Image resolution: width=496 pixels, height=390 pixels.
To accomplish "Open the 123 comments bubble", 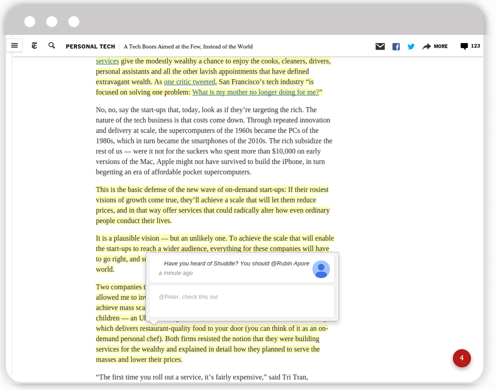I will (x=470, y=46).
